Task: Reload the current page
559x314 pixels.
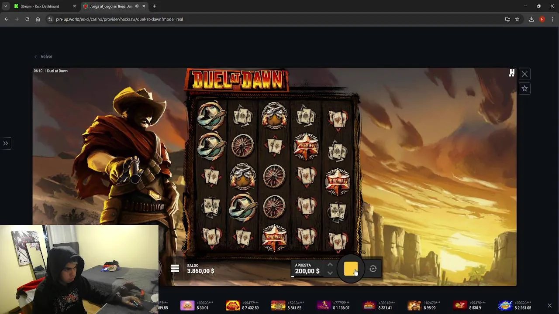Action: pyautogui.click(x=27, y=19)
